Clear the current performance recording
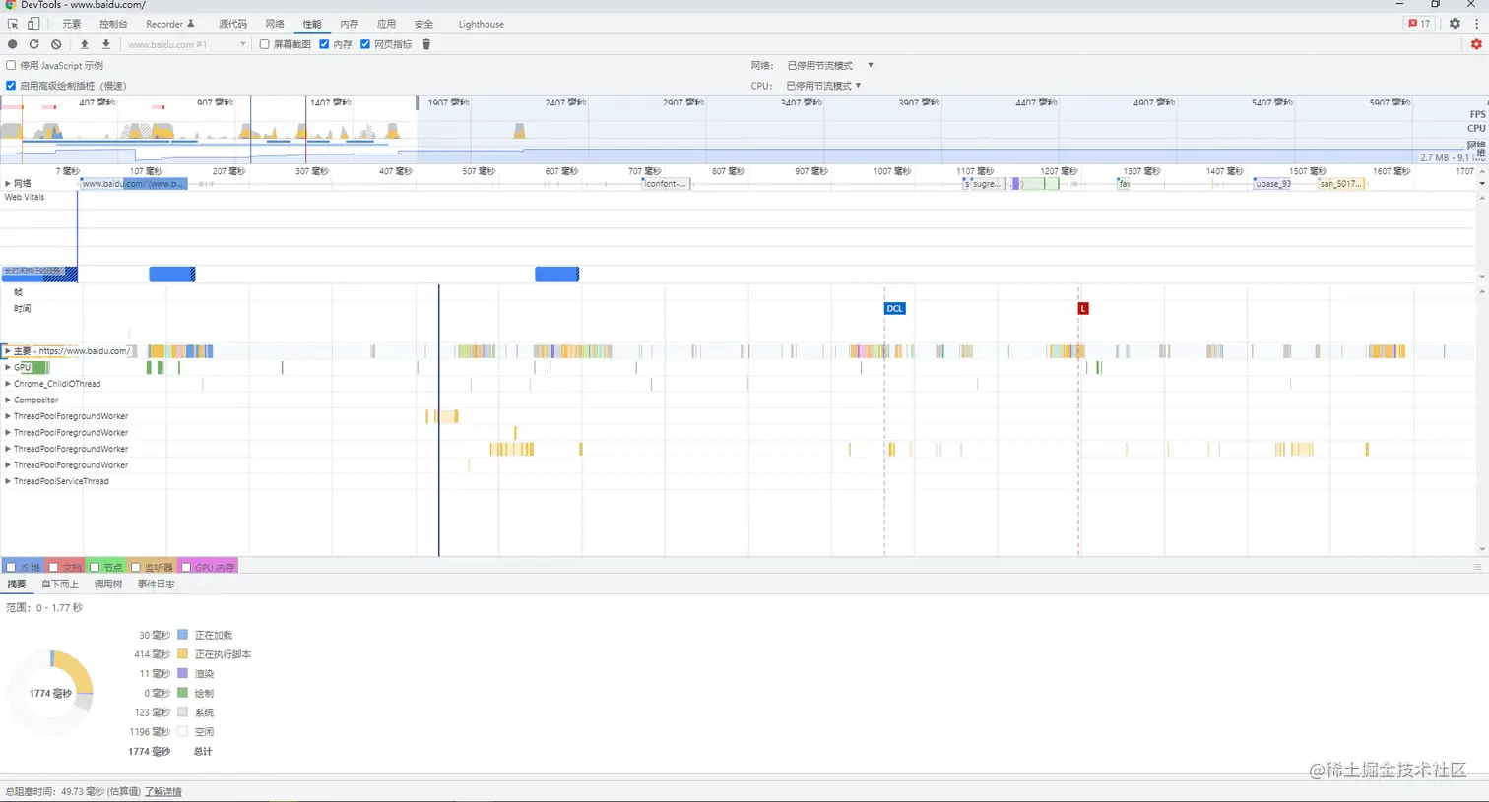This screenshot has height=802, width=1489. click(56, 44)
